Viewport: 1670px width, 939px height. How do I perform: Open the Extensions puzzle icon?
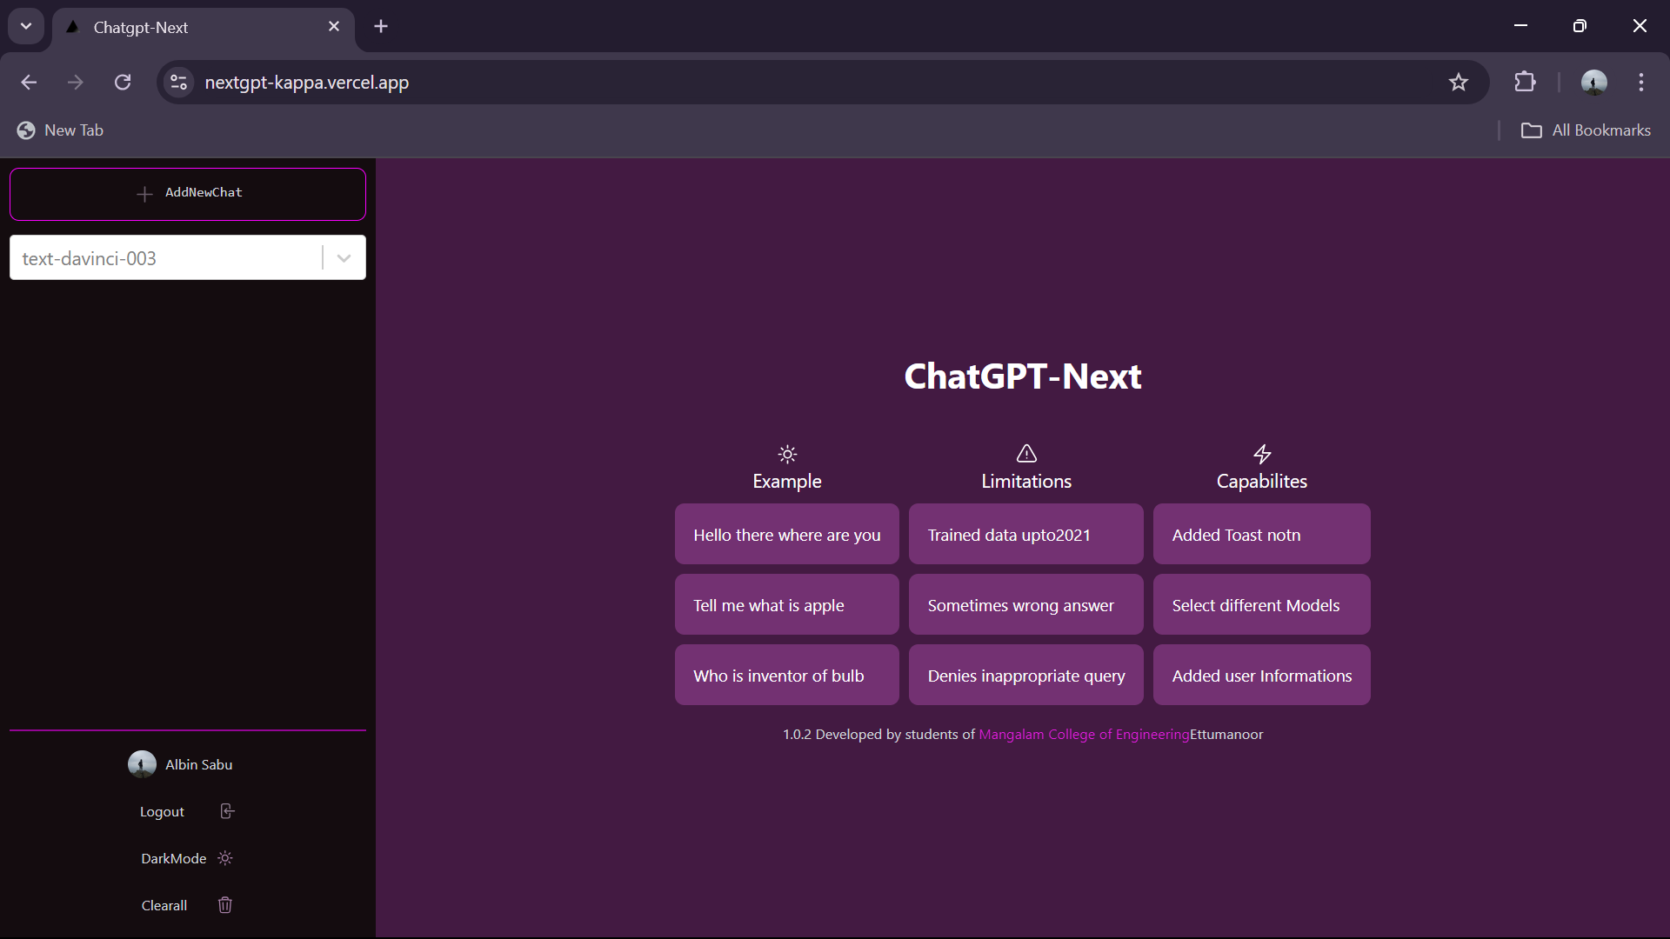click(x=1525, y=82)
